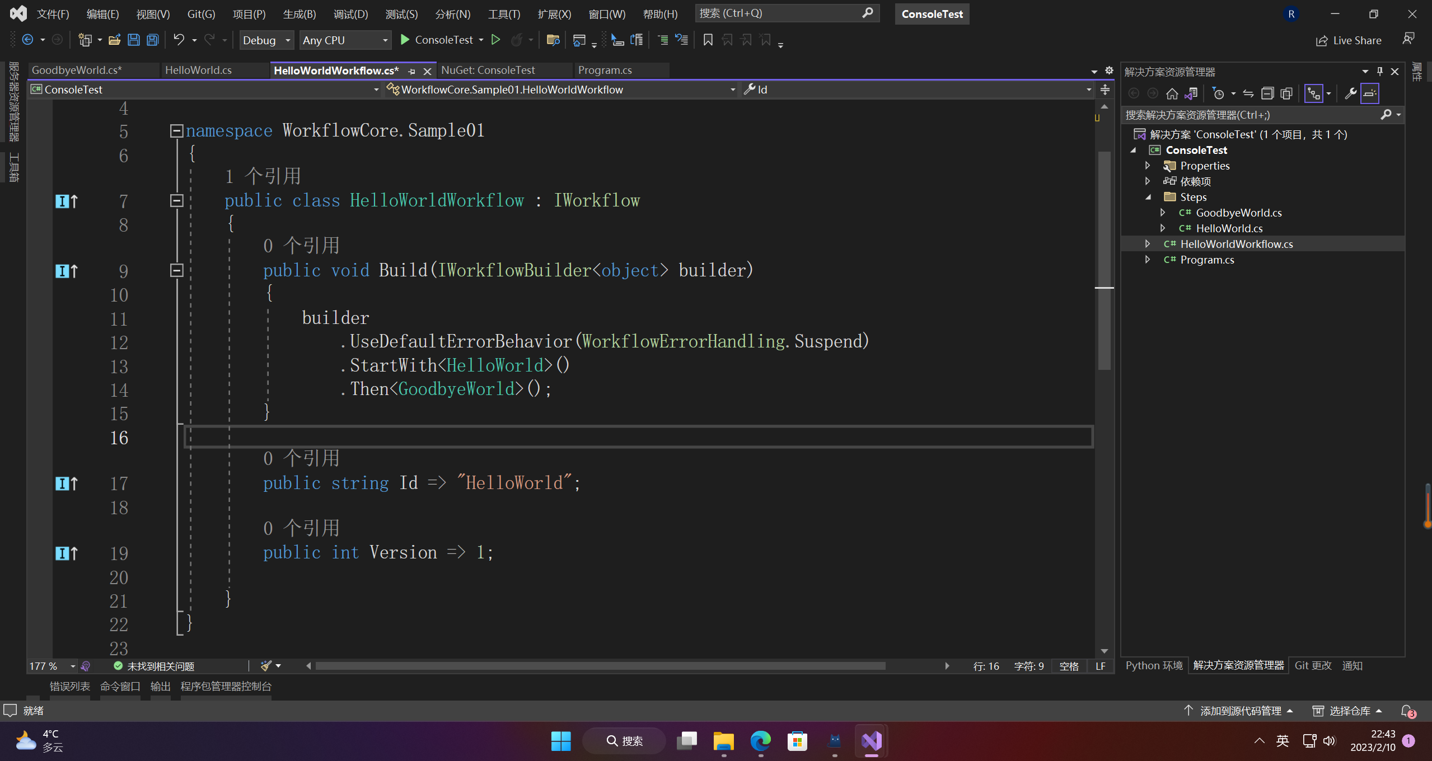Open the Debug configuration dropdown
Viewport: 1432px width, 761px height.
266,40
